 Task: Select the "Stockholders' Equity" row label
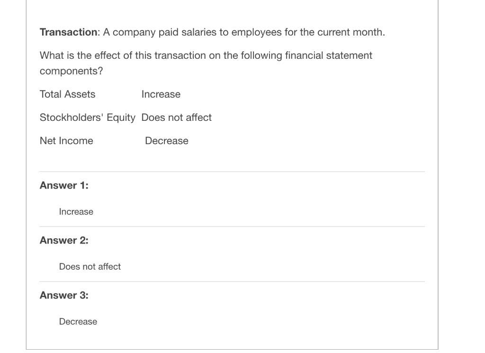[x=87, y=118]
